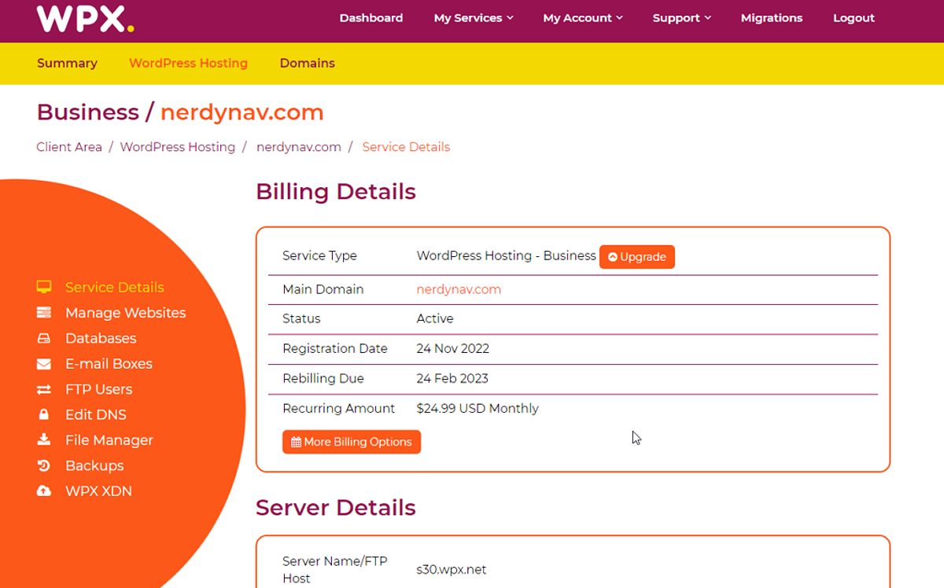Click the WPX XDN cloud icon

44,491
